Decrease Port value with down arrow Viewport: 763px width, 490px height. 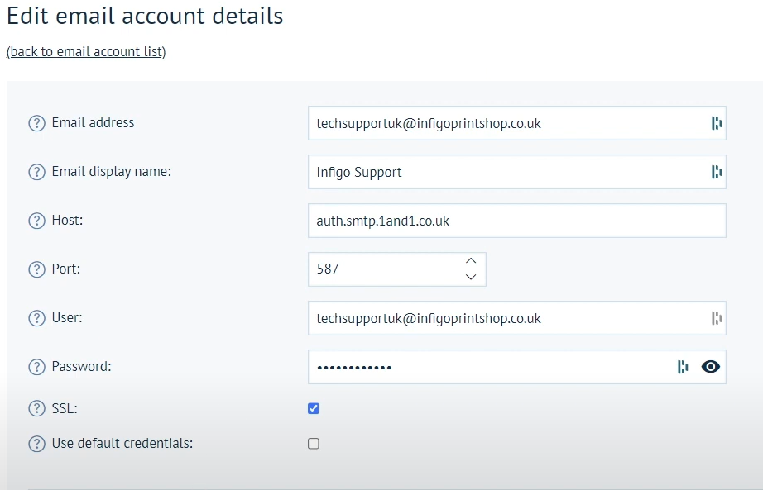coord(471,278)
